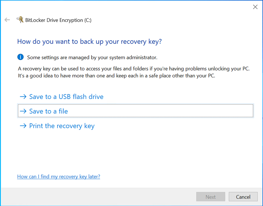263x206 pixels.
Task: Click the arrow beside Save to a file
Action: pos(23,111)
